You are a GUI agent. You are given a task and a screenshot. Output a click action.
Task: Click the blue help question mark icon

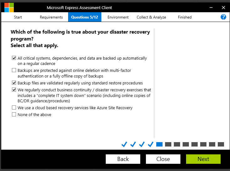pyautogui.click(x=223, y=17)
